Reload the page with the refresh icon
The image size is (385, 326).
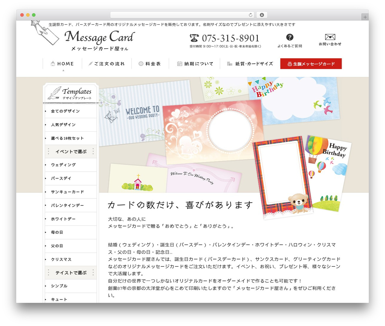[x=250, y=15]
